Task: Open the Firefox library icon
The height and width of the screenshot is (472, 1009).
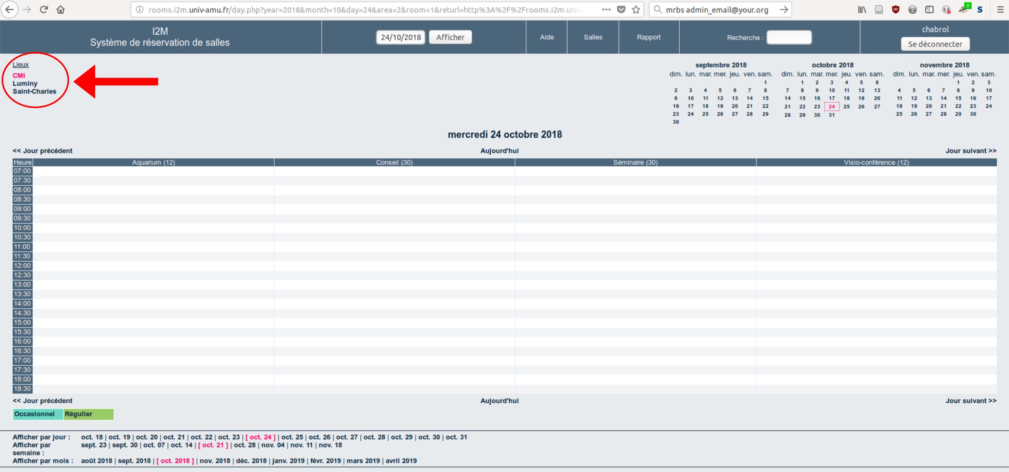Action: click(862, 9)
